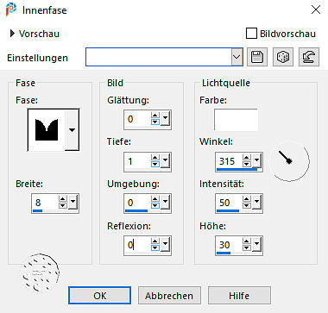
Task: Pick the light source Farbe color swatch
Action: pyautogui.click(x=236, y=120)
